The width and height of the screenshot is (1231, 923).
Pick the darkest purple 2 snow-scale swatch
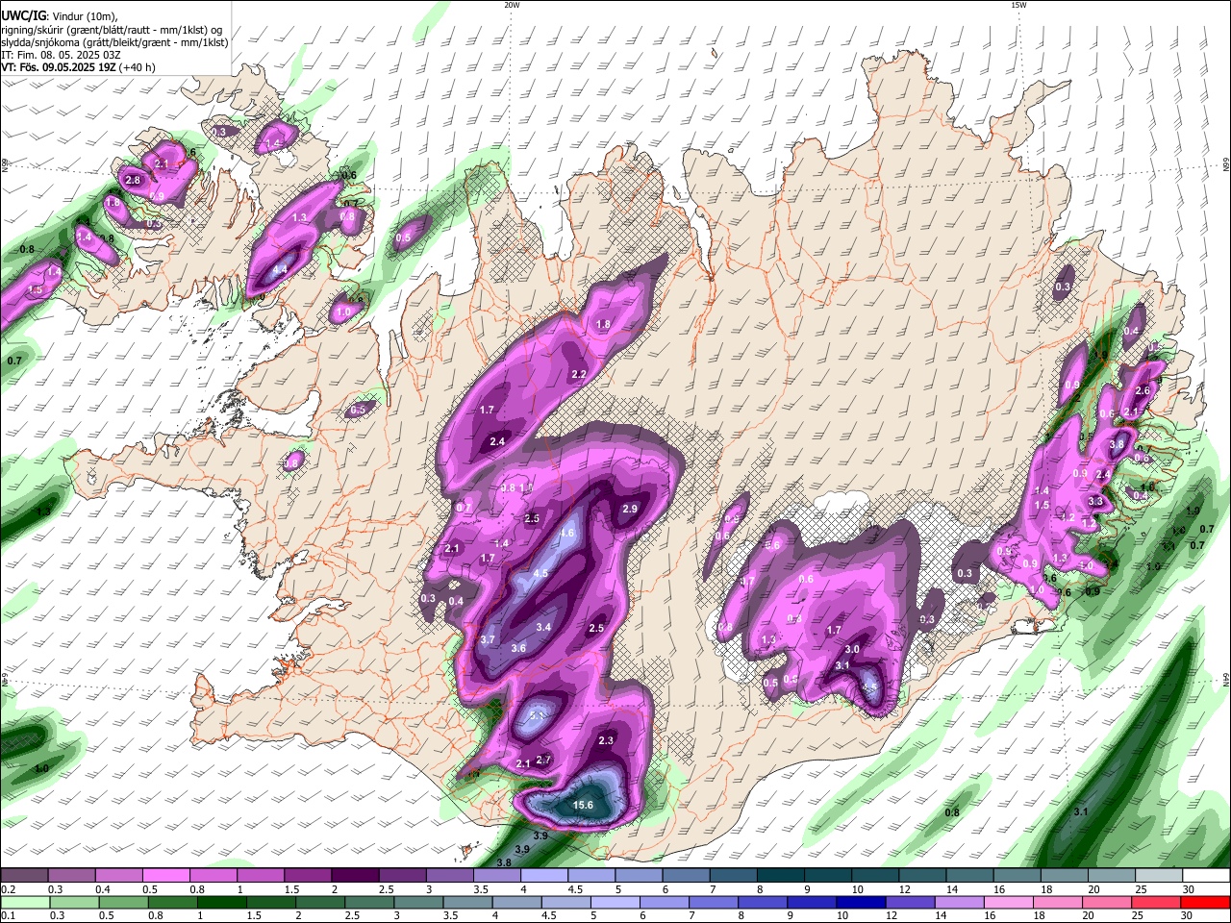pyautogui.click(x=355, y=876)
